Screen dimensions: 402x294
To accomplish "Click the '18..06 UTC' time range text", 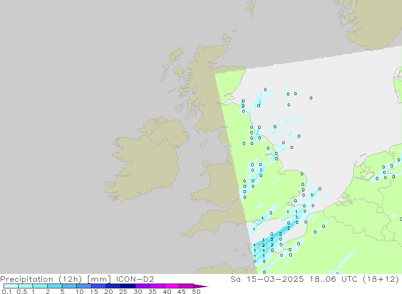I will point(333,279).
